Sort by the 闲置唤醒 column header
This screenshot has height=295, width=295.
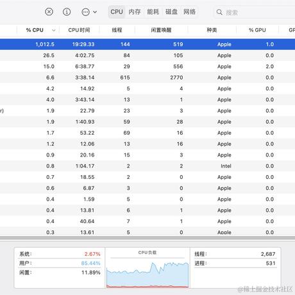(x=161, y=30)
